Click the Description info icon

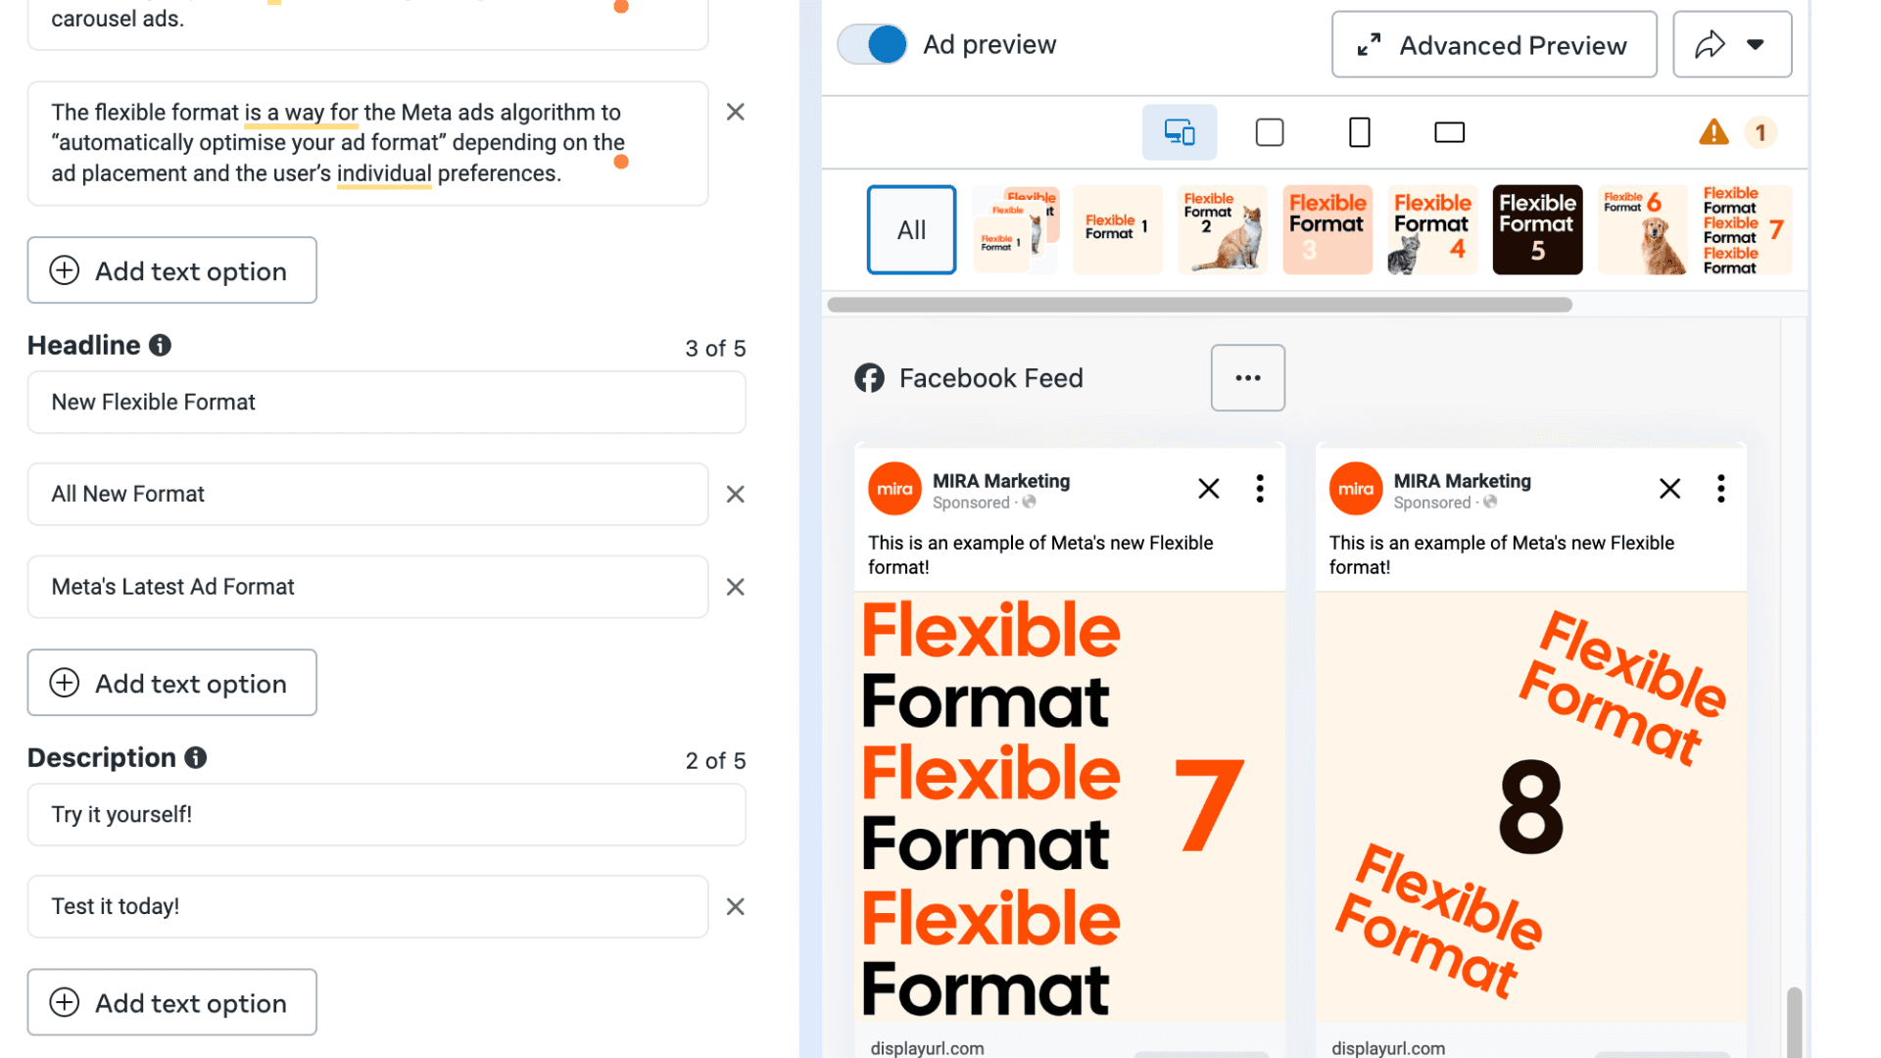195,757
